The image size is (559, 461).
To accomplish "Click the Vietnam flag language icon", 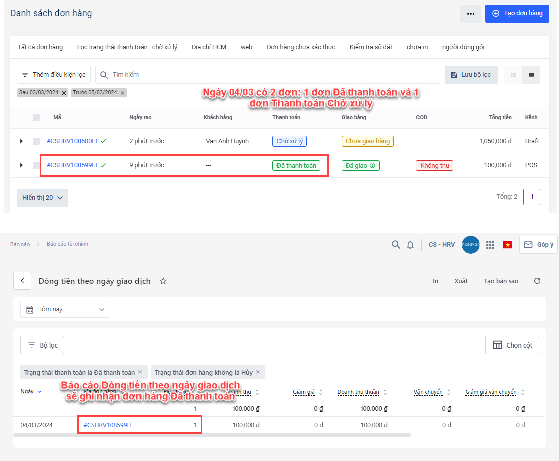I will [508, 245].
